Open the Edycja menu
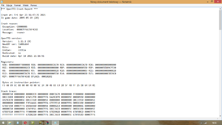This screenshot has width=222, height=125. [9, 5]
